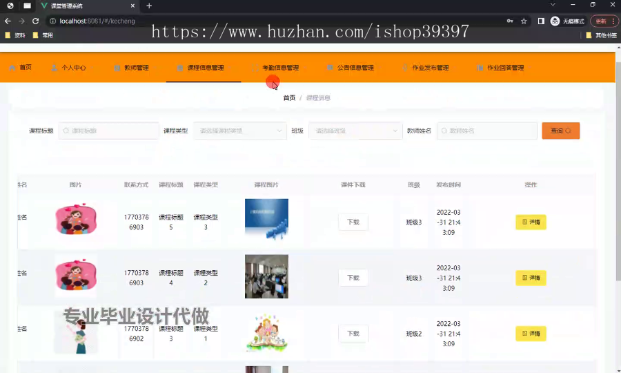Image resolution: width=621 pixels, height=373 pixels.
Task: Click the 课件下载 column header
Action: pyautogui.click(x=353, y=184)
